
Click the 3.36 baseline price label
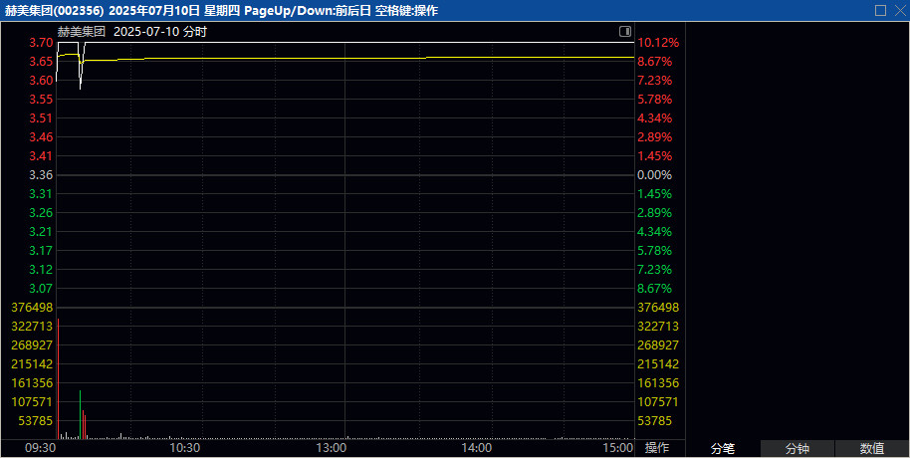[41, 175]
